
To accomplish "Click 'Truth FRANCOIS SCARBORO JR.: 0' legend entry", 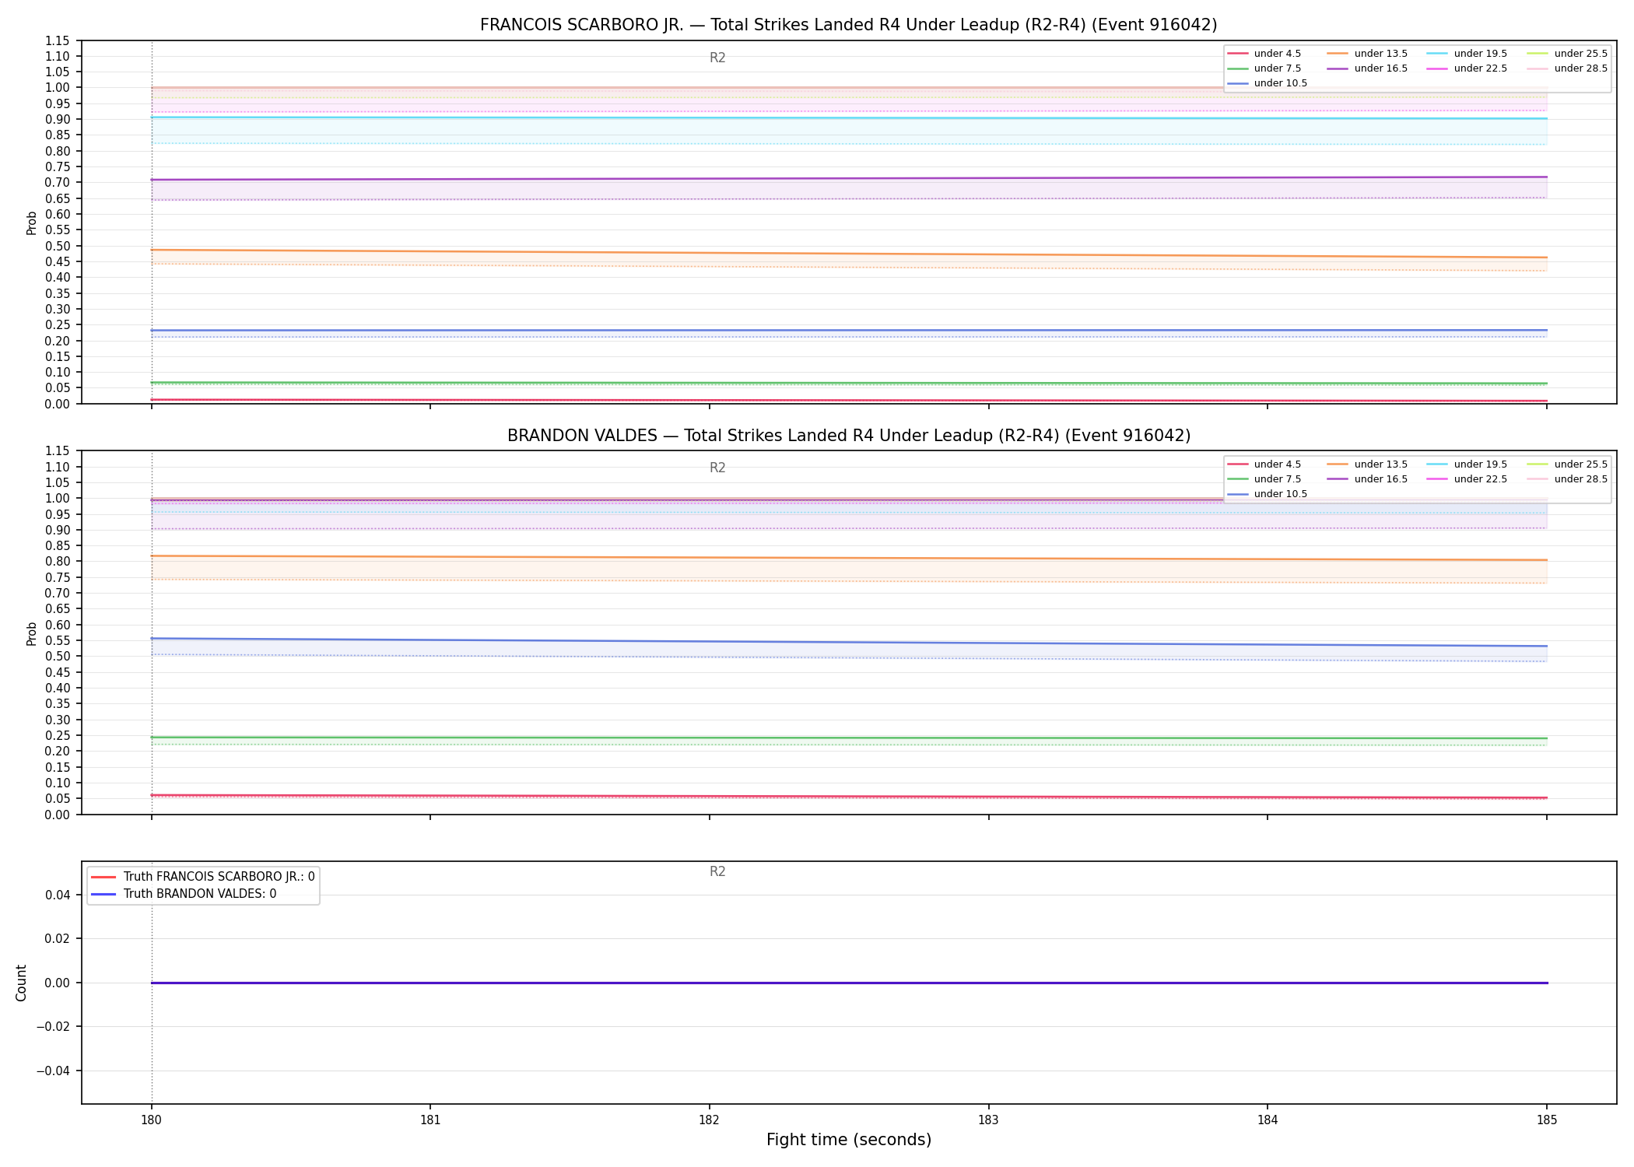I will click(203, 877).
